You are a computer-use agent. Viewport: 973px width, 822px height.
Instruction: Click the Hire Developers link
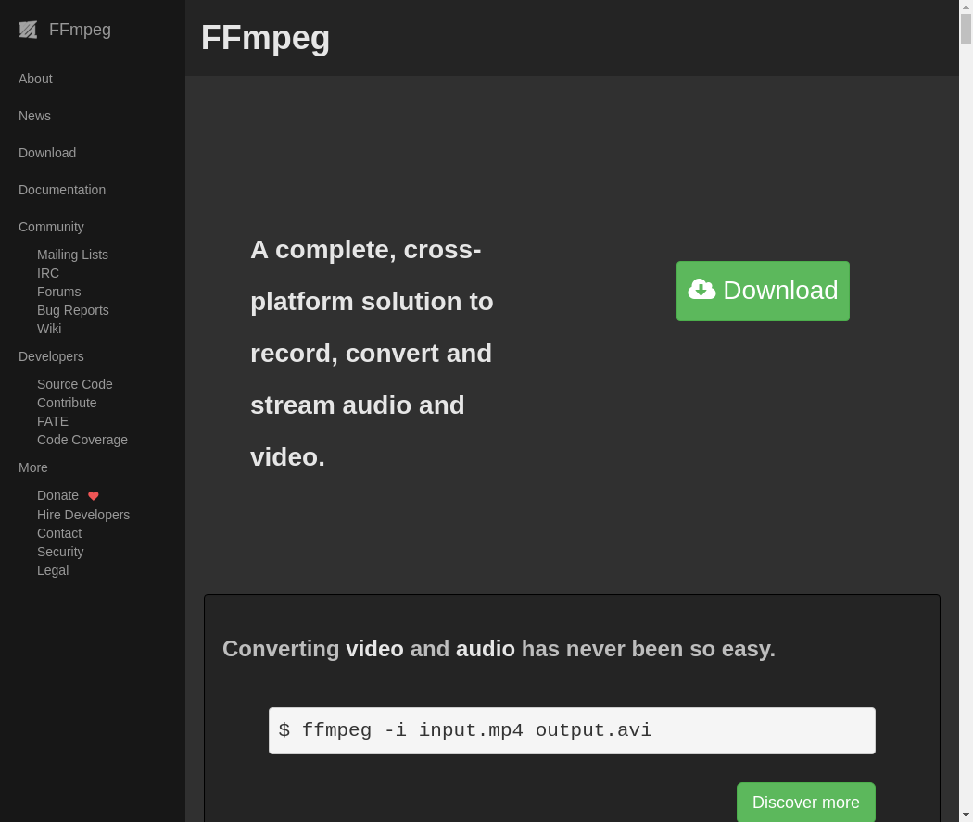click(83, 516)
